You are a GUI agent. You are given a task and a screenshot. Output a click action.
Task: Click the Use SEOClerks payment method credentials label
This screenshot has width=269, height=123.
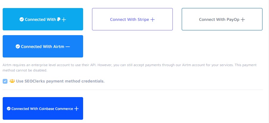pyautogui.click(x=60, y=81)
